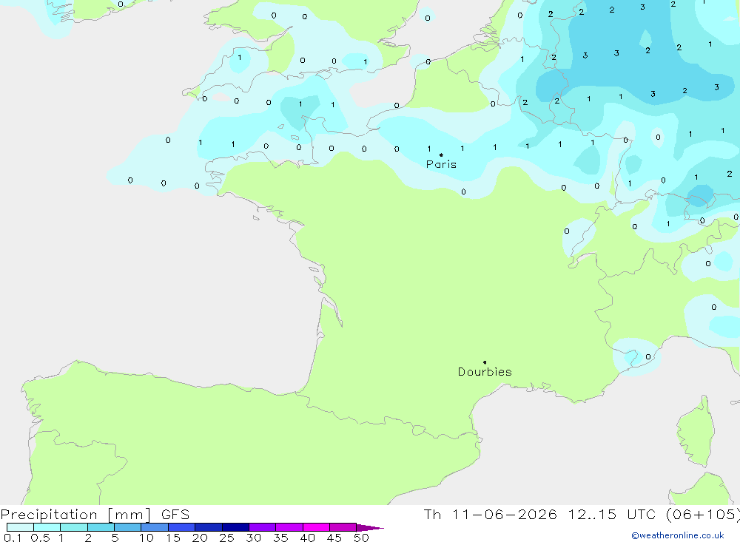Click the Paris city label
This screenshot has width=740, height=542.
point(441,164)
